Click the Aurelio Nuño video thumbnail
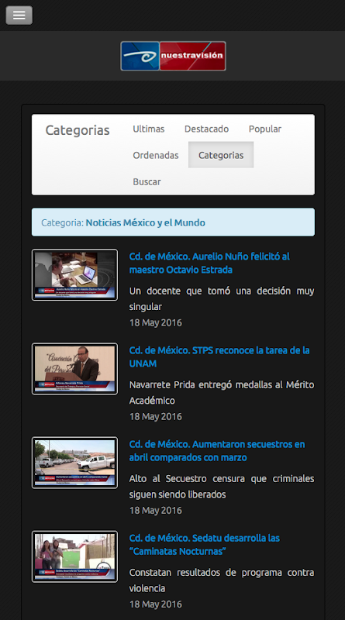 click(x=74, y=275)
